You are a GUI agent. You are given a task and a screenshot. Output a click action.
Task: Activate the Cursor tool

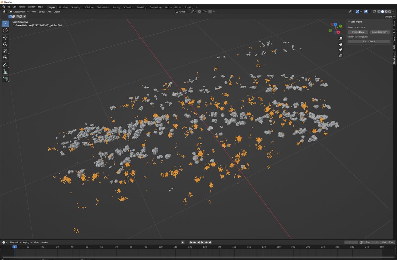click(x=5, y=30)
